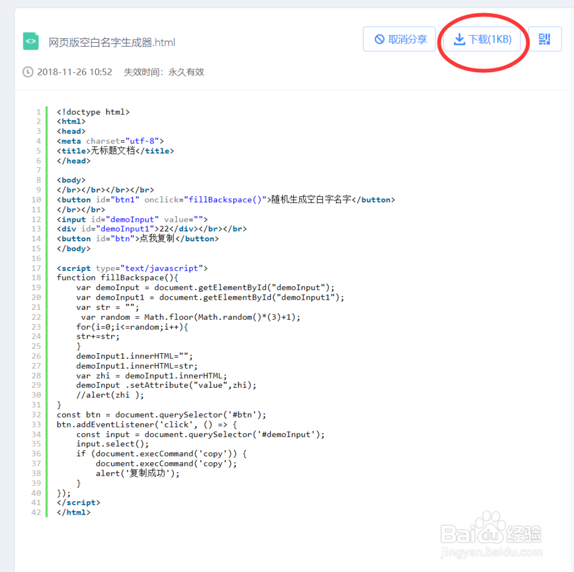This screenshot has width=574, height=572.
Task: Click the var str = ""; code line
Action: click(108, 307)
